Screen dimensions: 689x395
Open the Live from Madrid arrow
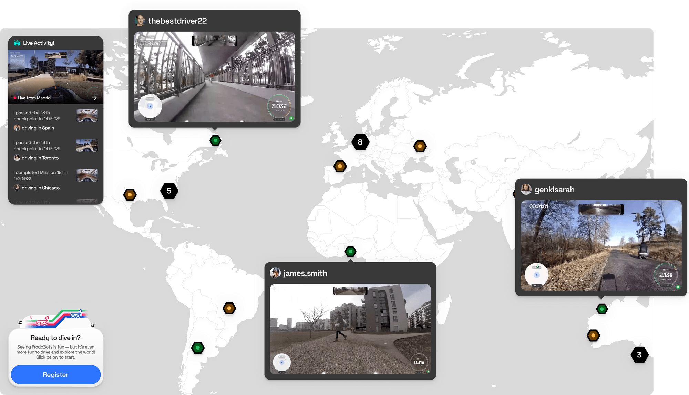[x=94, y=98]
